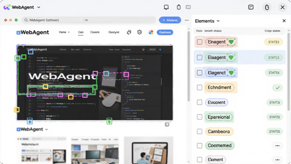Click the green heart icon on Einagent

(231, 42)
